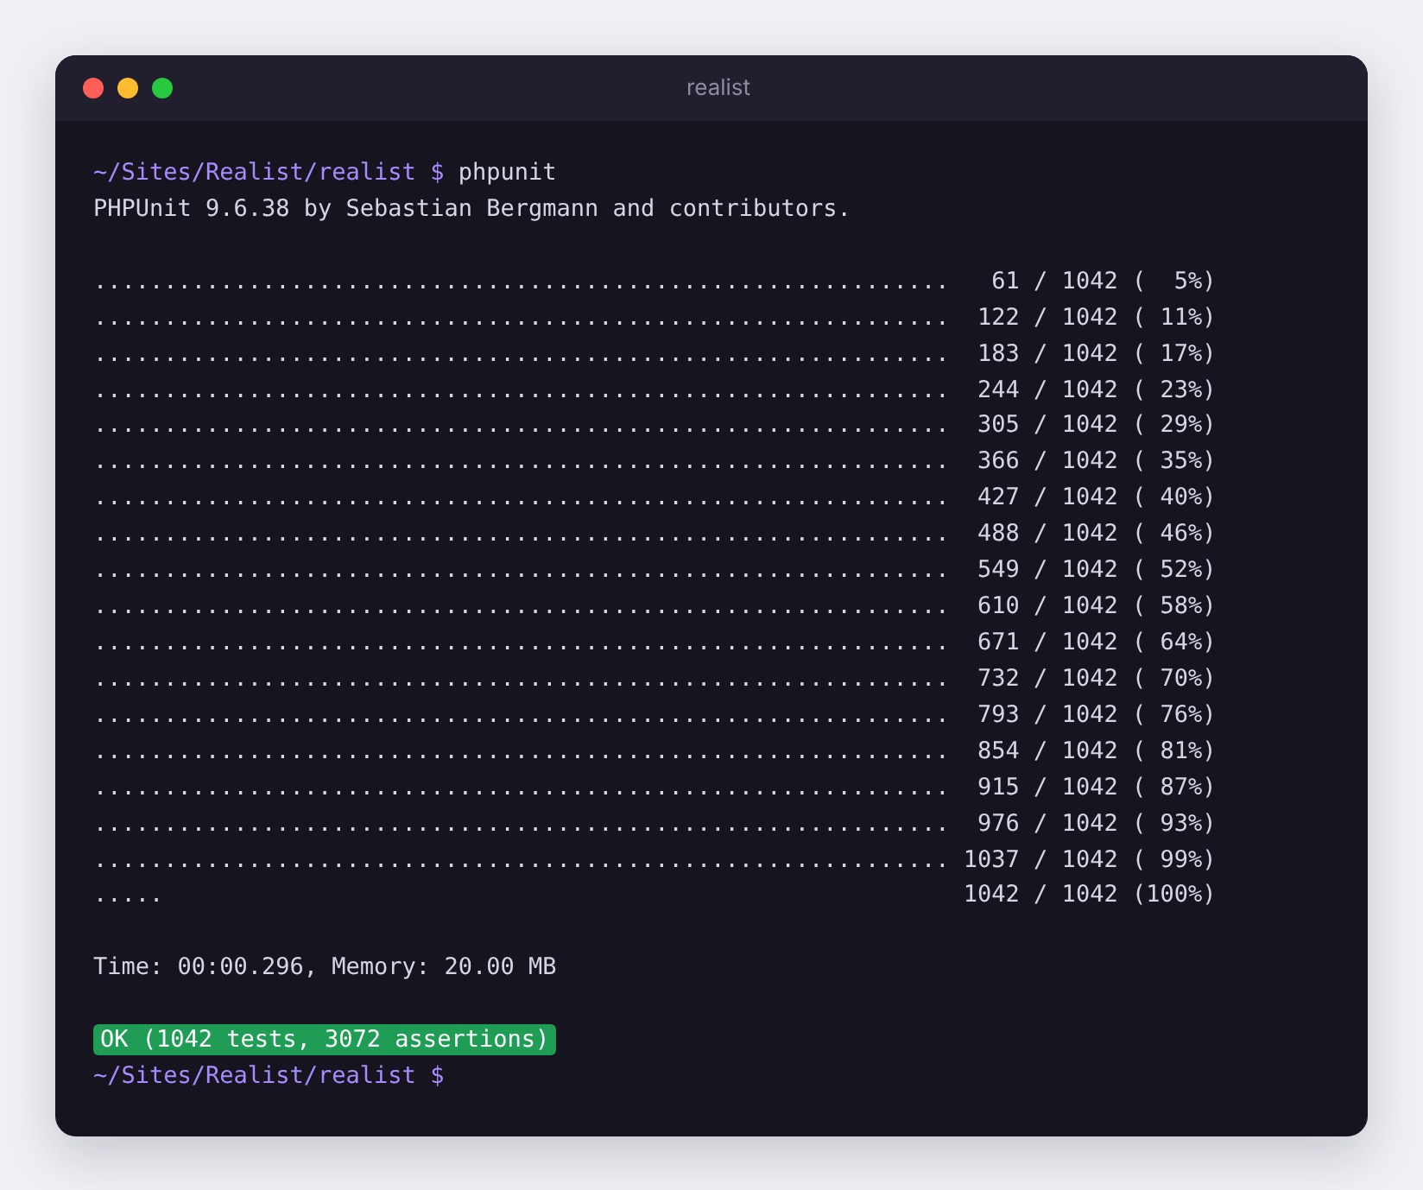1423x1190 pixels.
Task: Click the '305 / 1042 ( 29%)' progress text
Action: (1096, 424)
